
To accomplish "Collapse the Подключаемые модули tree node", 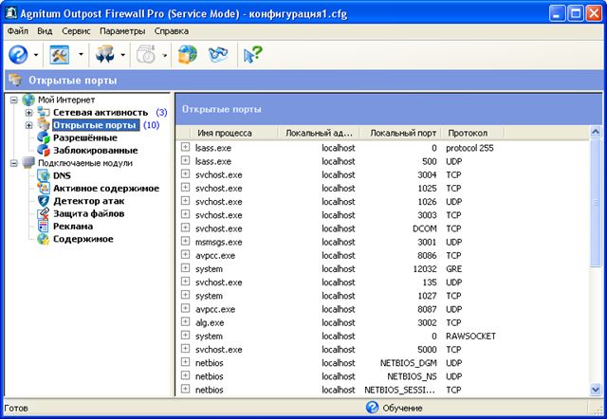I will point(14,163).
